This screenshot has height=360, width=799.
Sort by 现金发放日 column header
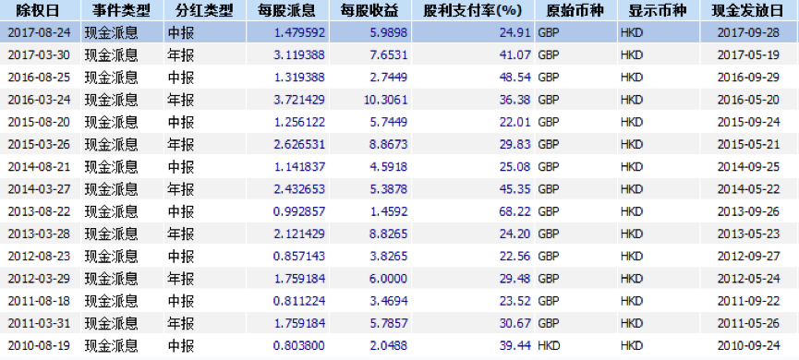tap(749, 10)
